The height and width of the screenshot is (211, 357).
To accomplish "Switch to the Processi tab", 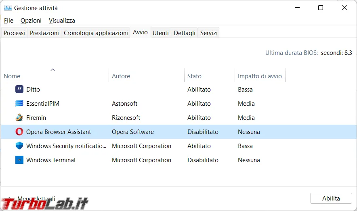I will 15,33.
